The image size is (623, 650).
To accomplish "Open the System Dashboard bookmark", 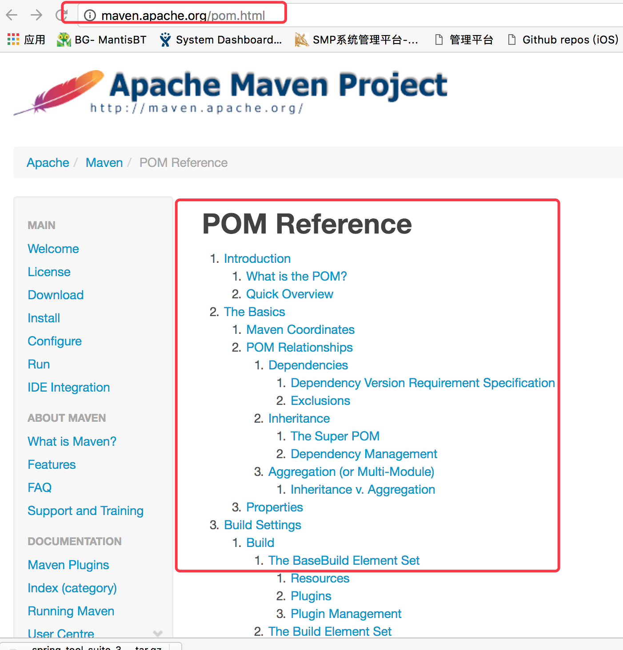I will click(x=221, y=40).
